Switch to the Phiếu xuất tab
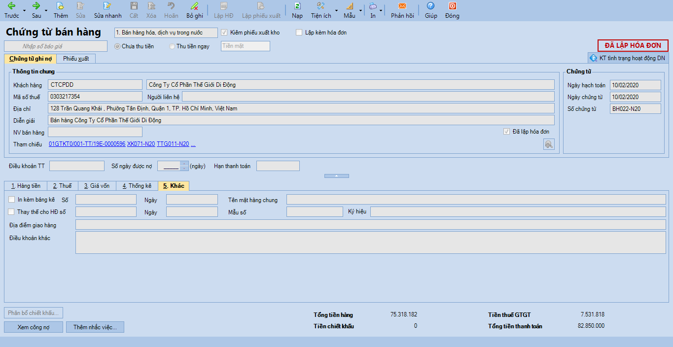 click(x=76, y=59)
